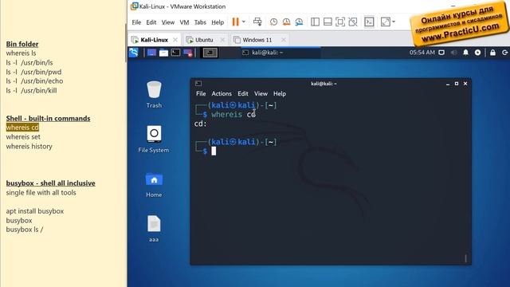Open the power options dropdown arrow next to pause

point(244,22)
